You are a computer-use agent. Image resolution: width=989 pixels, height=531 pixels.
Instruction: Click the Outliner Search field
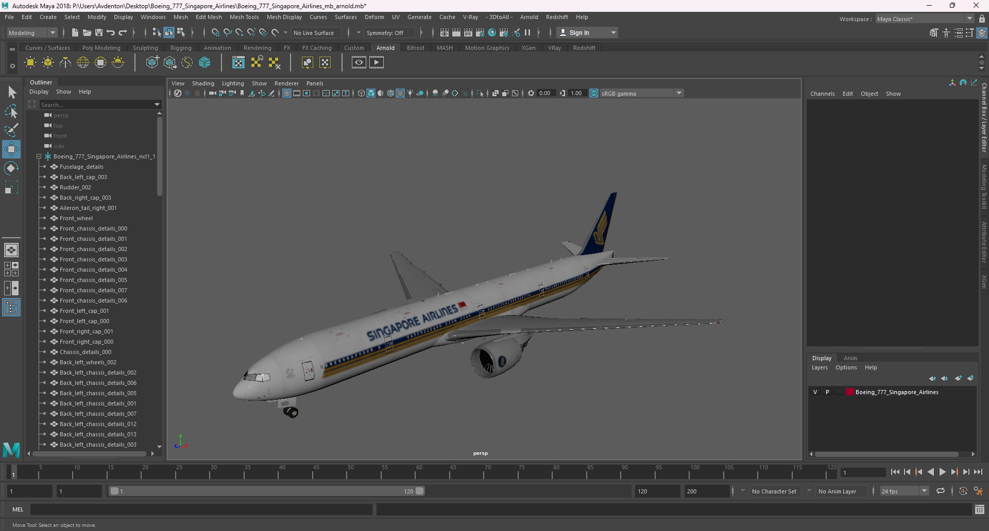(97, 104)
